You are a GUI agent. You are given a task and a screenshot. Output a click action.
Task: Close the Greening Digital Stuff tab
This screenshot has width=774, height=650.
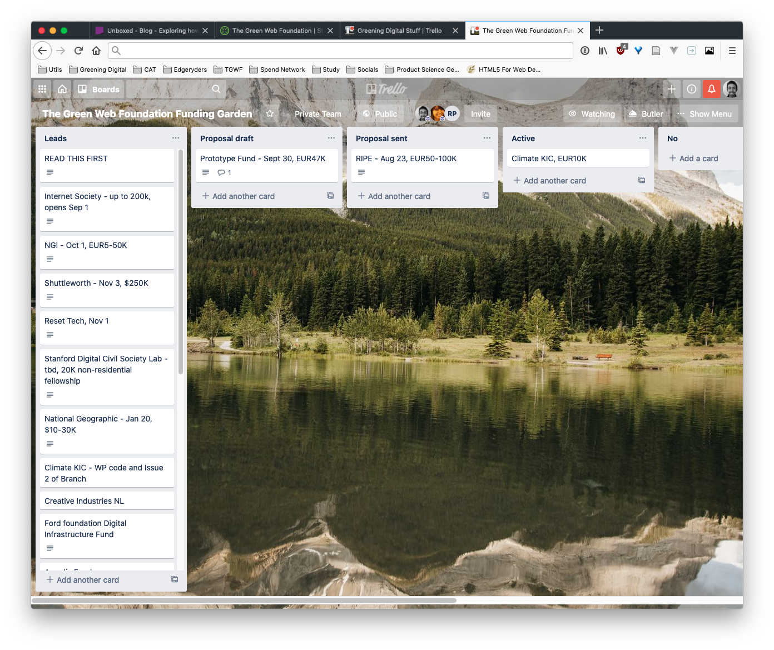coord(455,31)
